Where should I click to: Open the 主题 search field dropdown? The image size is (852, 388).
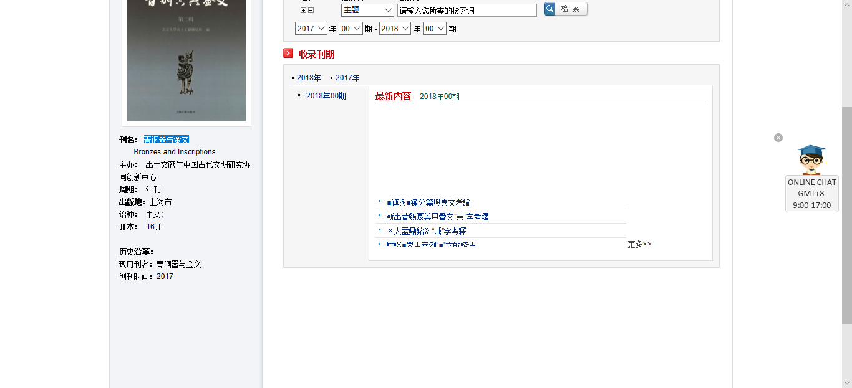coord(367,11)
